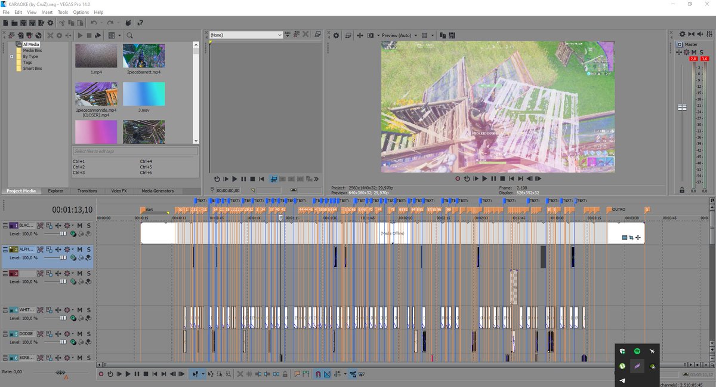Click the Open project folder icon
716x387 pixels.
click(x=14, y=23)
